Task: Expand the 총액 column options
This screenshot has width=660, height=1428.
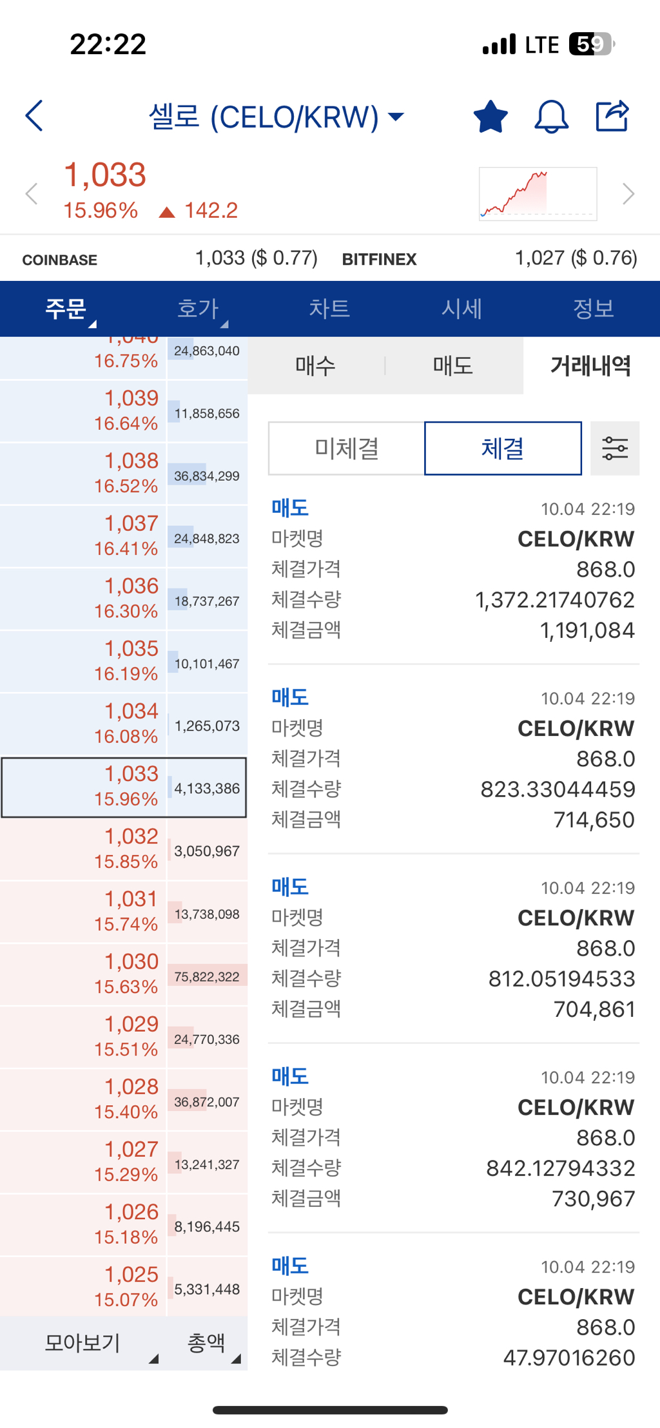Action: pyautogui.click(x=206, y=1344)
